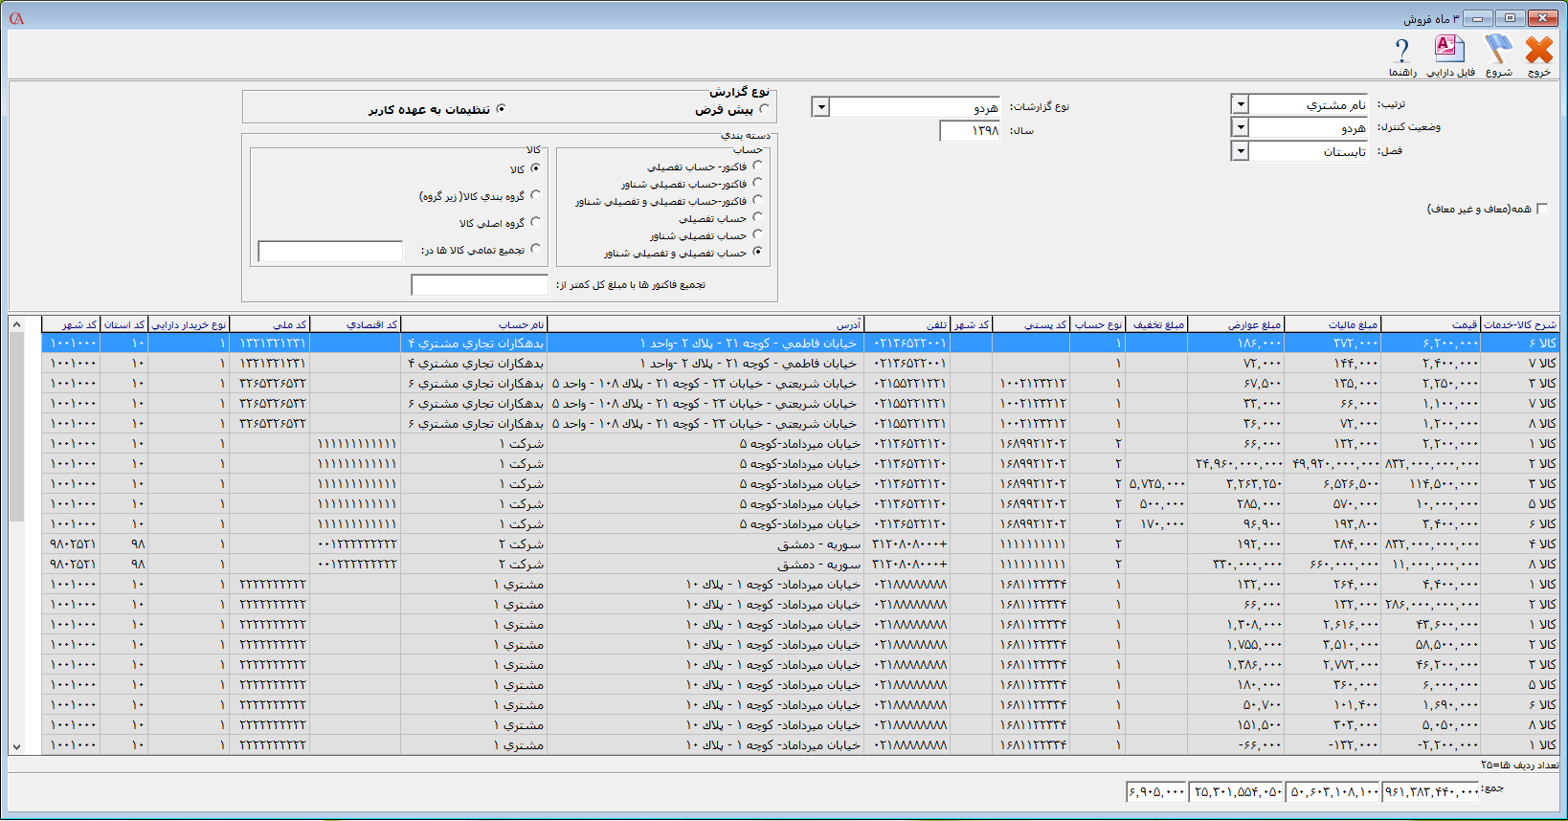Click the tax cell ۲,۷۷۲,۰۰۰
Viewport: 1568px width, 821px height.
1332,664
